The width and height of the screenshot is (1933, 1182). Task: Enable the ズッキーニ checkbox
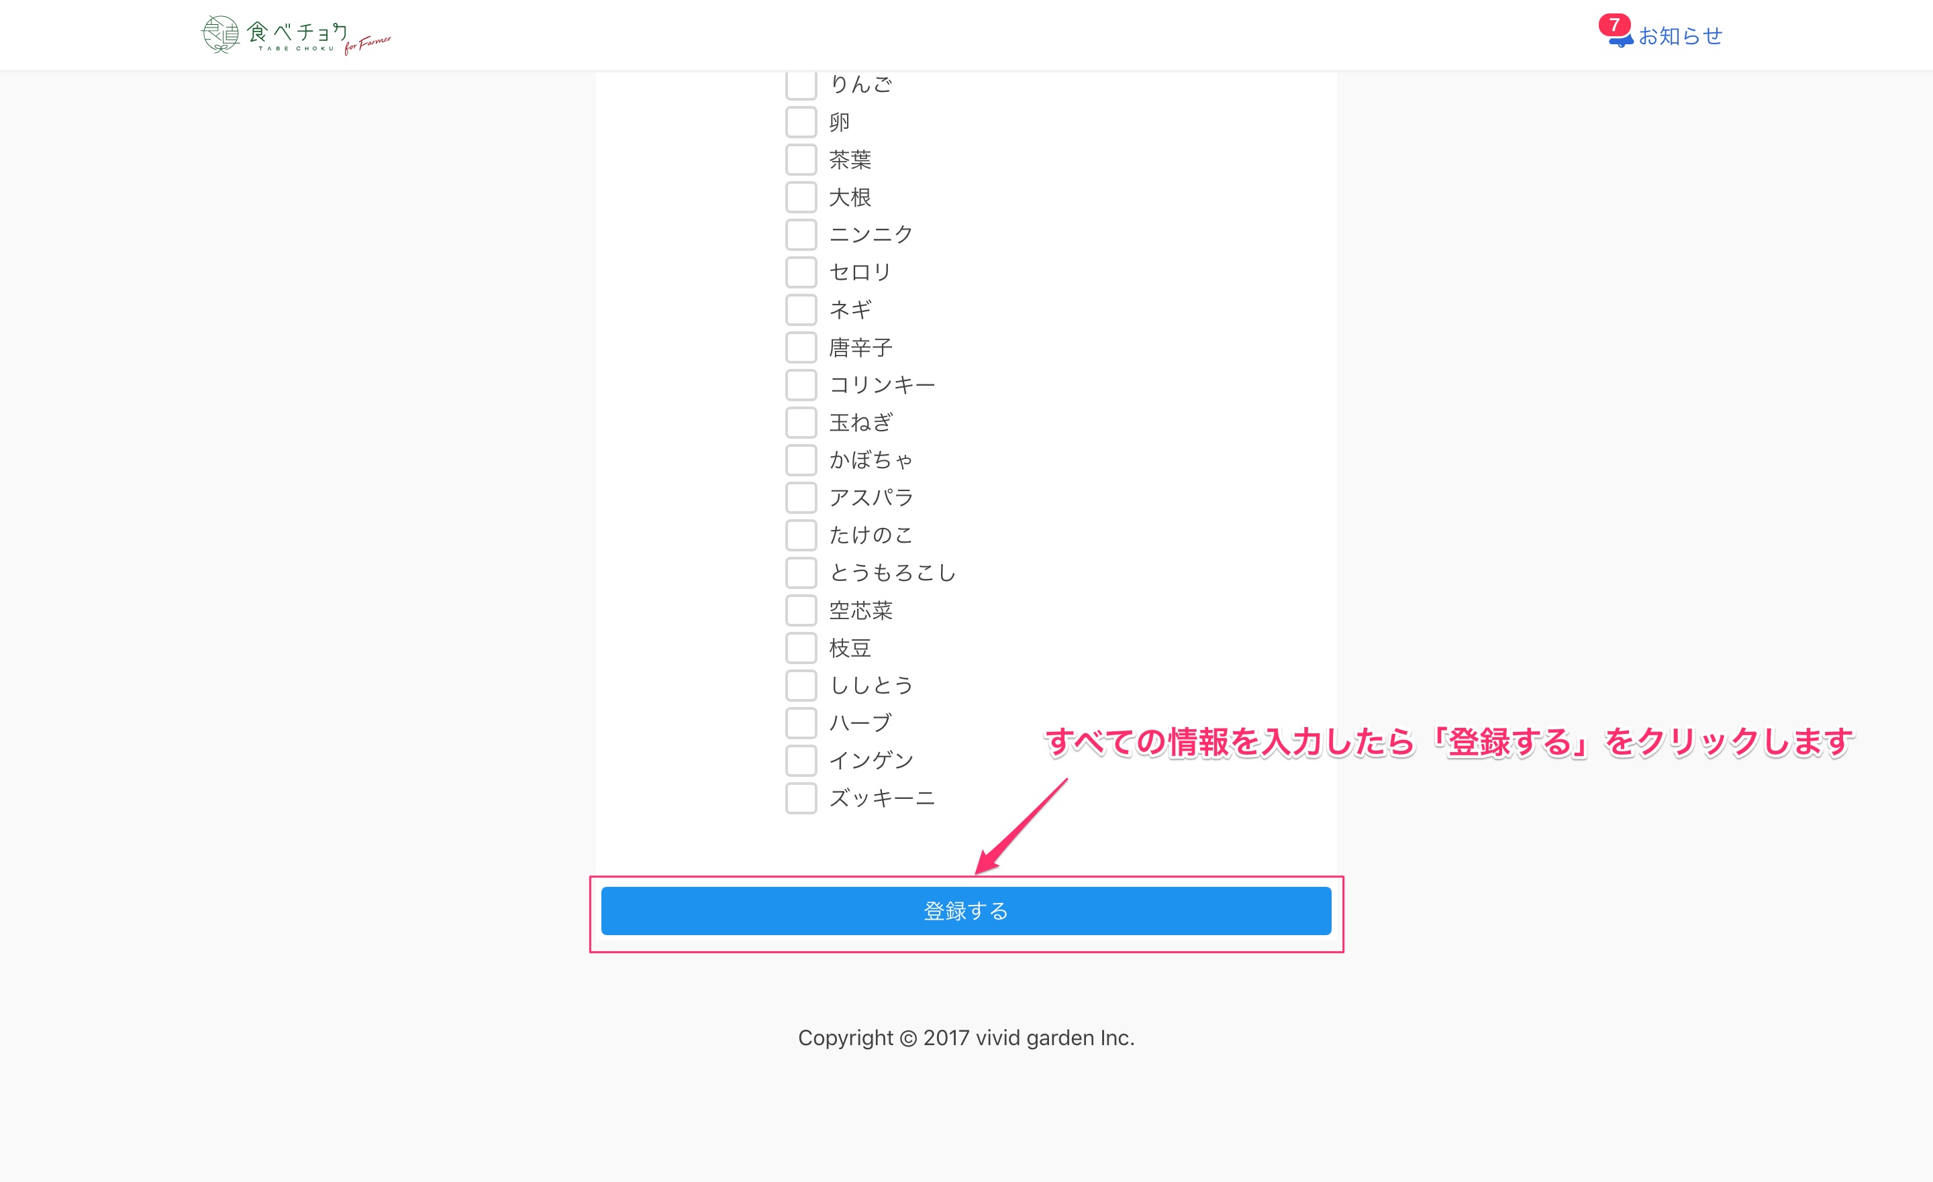click(801, 798)
